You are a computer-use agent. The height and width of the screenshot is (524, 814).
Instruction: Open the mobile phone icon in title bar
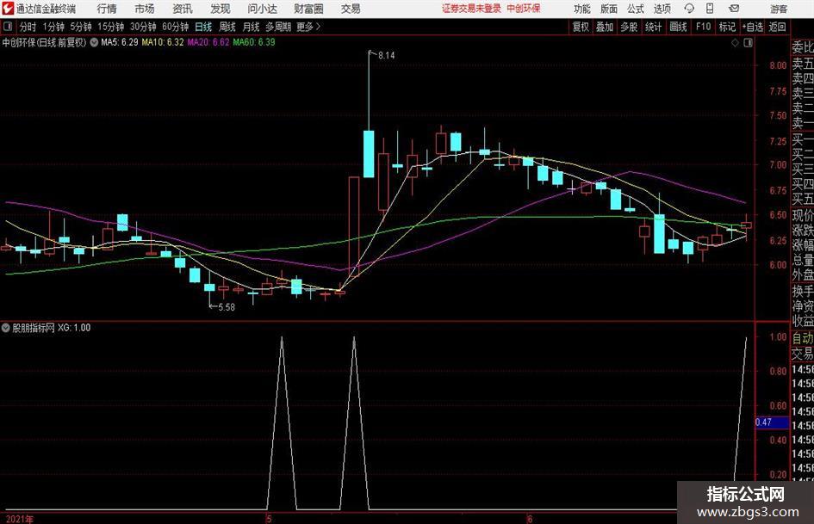pyautogui.click(x=710, y=9)
